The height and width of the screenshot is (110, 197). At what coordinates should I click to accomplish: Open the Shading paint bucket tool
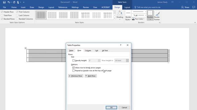[x=120, y=13]
